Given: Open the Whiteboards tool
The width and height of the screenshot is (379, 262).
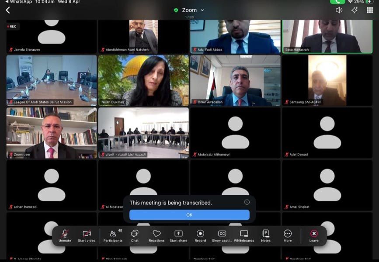Looking at the screenshot, I should [244, 236].
